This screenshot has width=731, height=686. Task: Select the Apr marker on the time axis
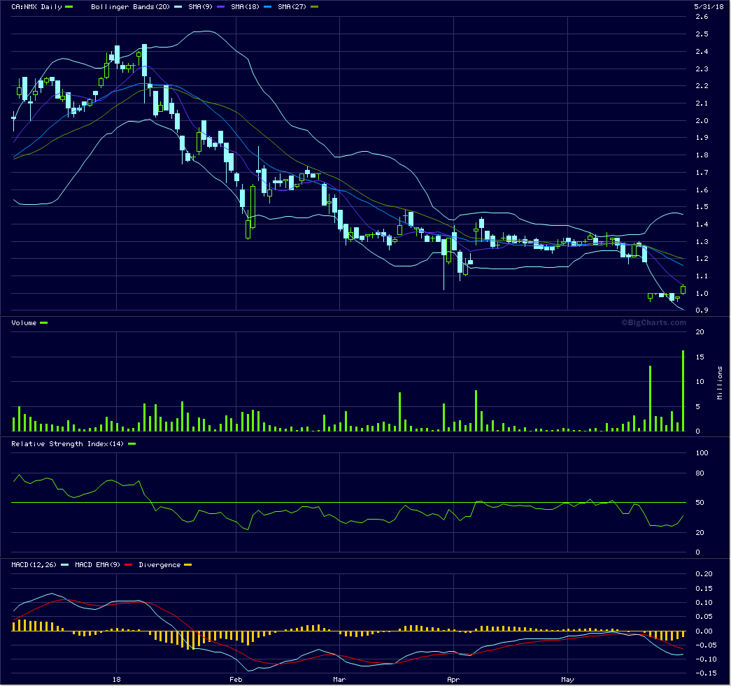click(x=453, y=679)
